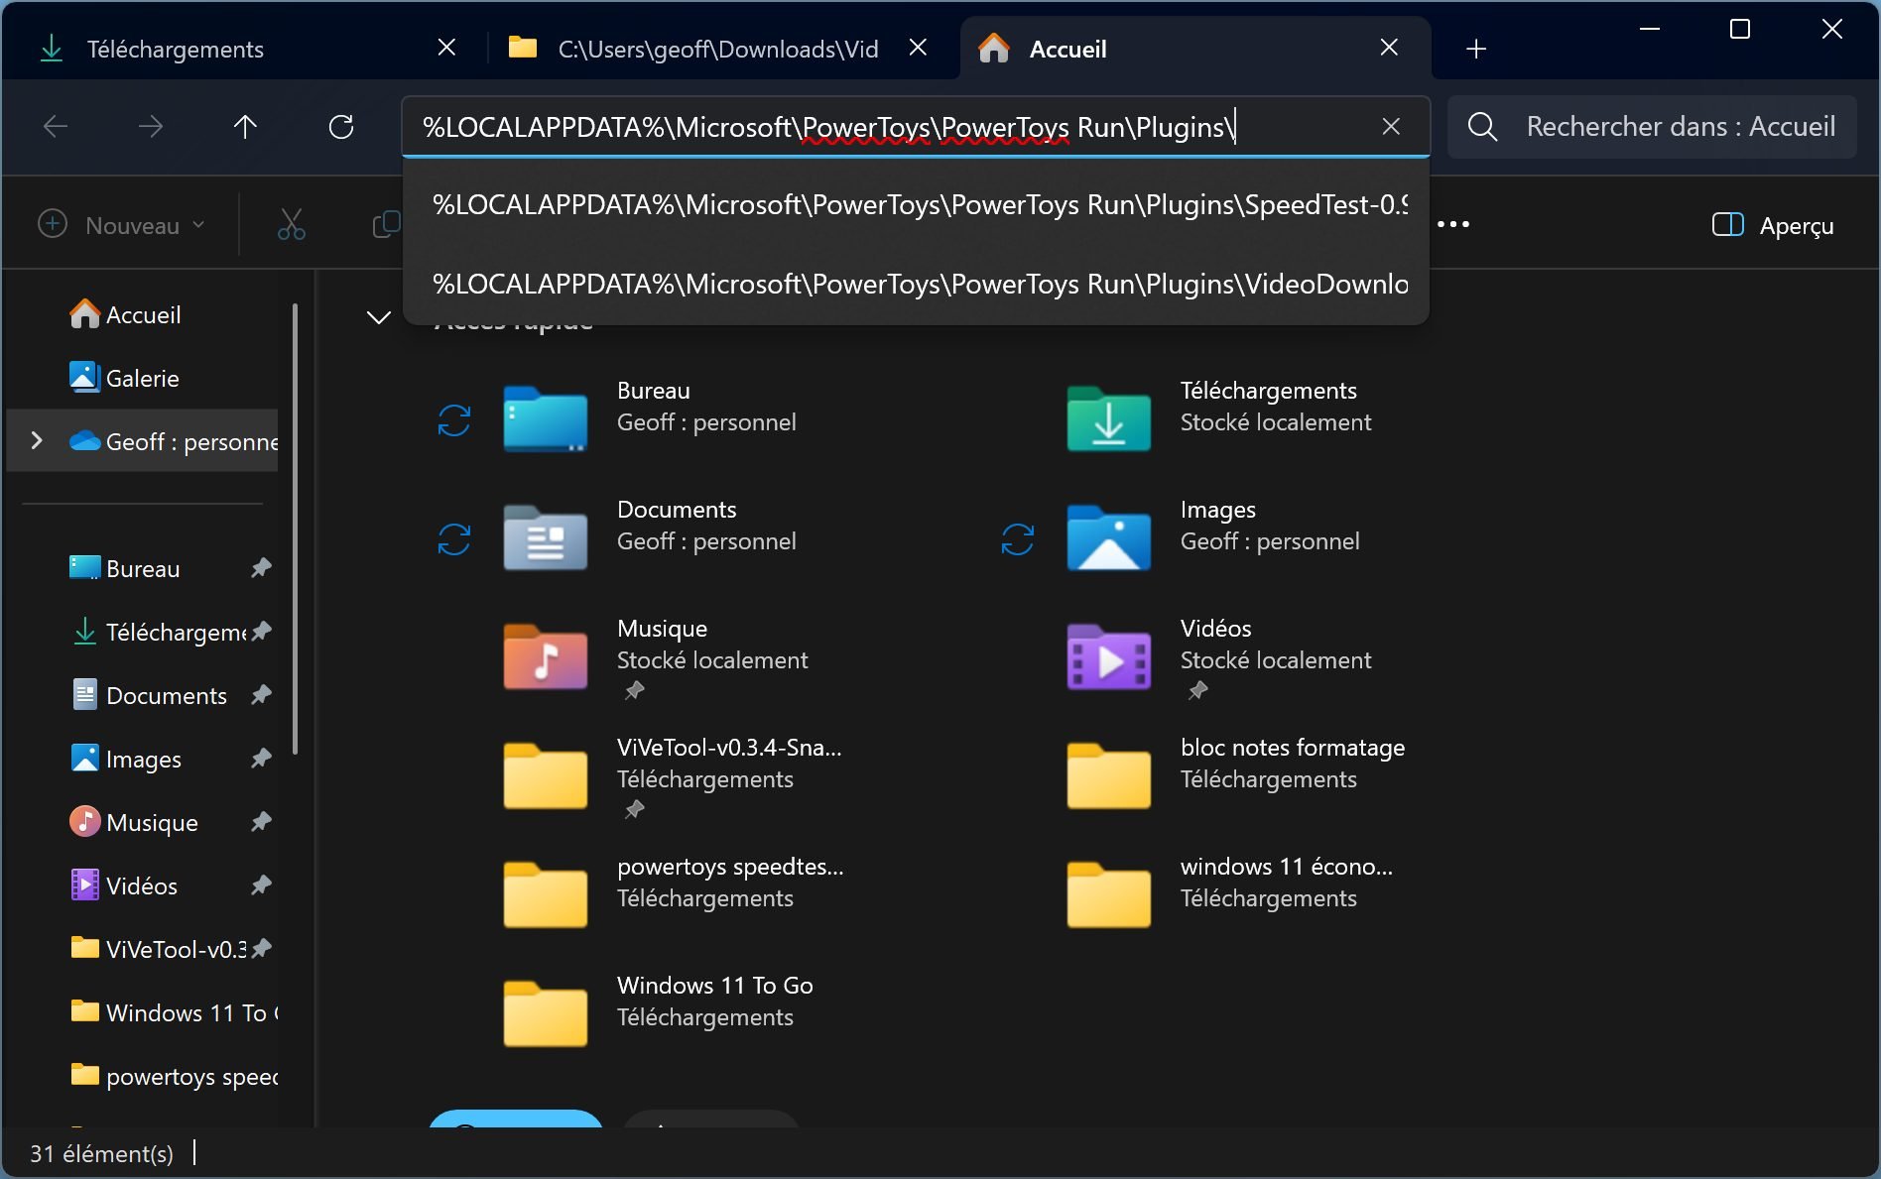Open the three-dot more options menu
This screenshot has height=1179, width=1881.
click(1453, 225)
